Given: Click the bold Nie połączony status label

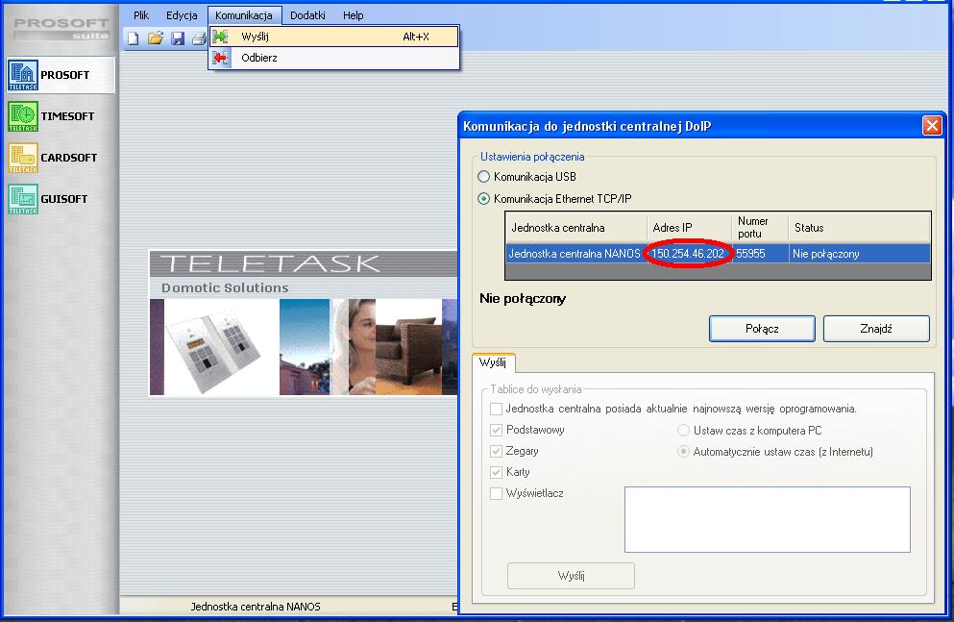Looking at the screenshot, I should point(523,298).
